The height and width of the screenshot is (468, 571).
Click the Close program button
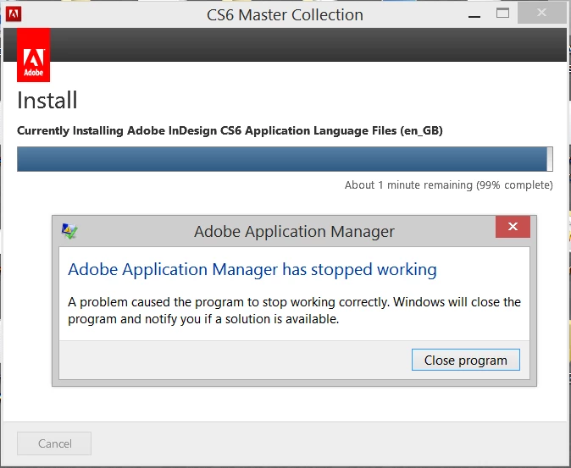(x=465, y=360)
